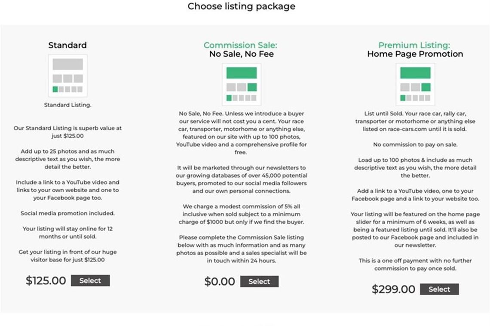Click the "stay online for 12 months" paragraph
The width and height of the screenshot is (490, 326).
(x=67, y=232)
